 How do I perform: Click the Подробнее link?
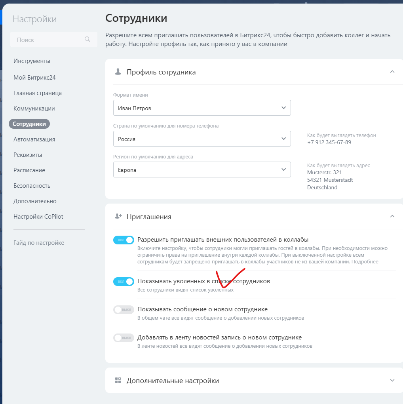(365, 262)
